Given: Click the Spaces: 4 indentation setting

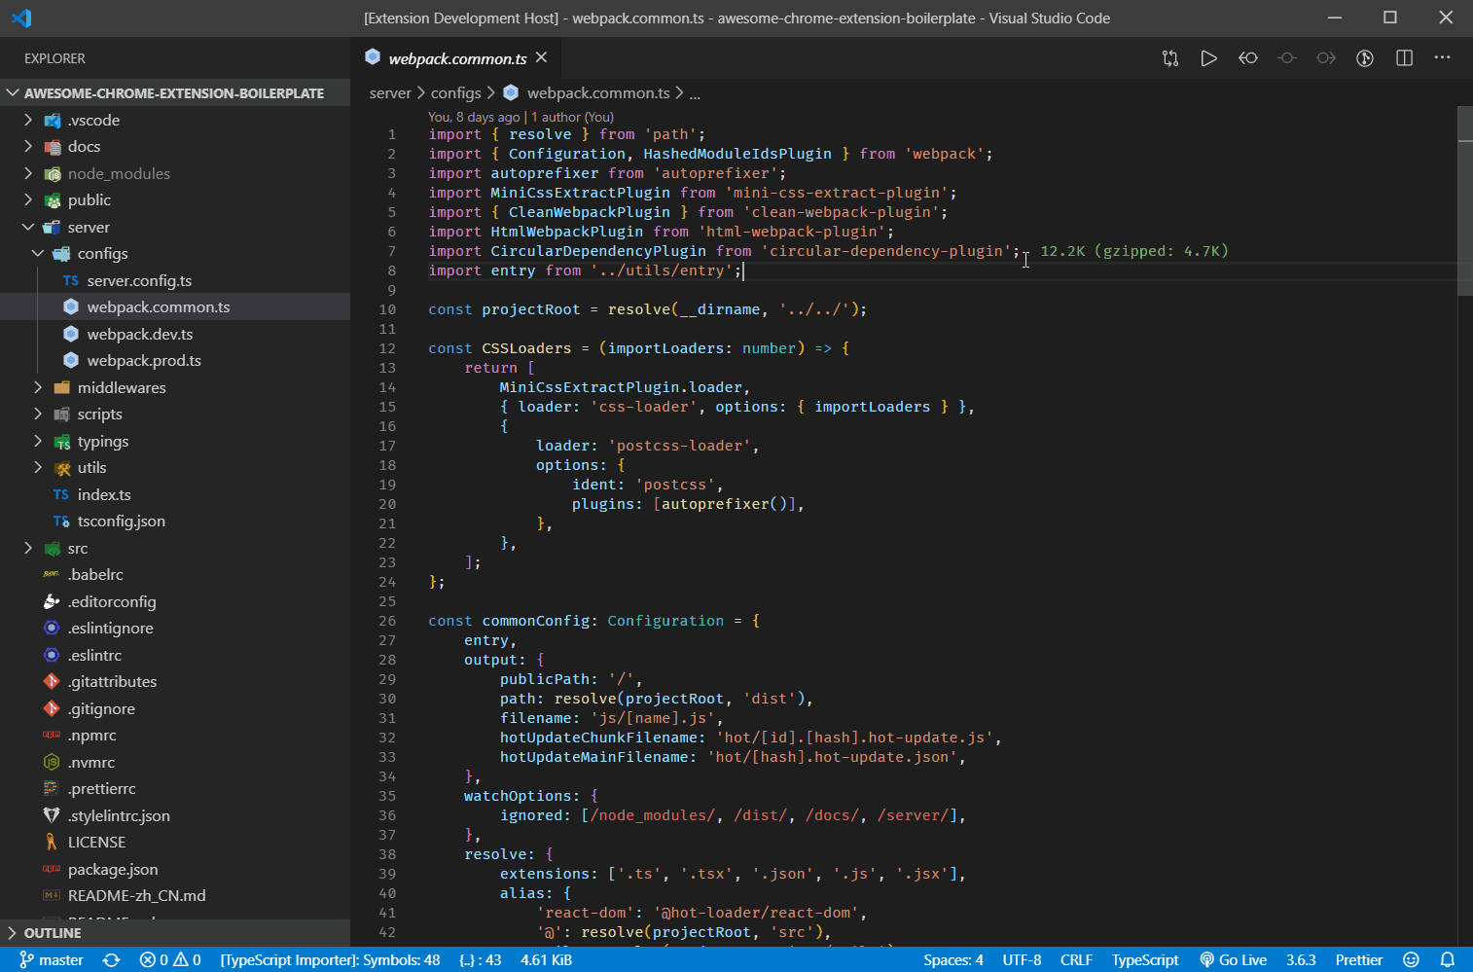Looking at the screenshot, I should pos(952,959).
